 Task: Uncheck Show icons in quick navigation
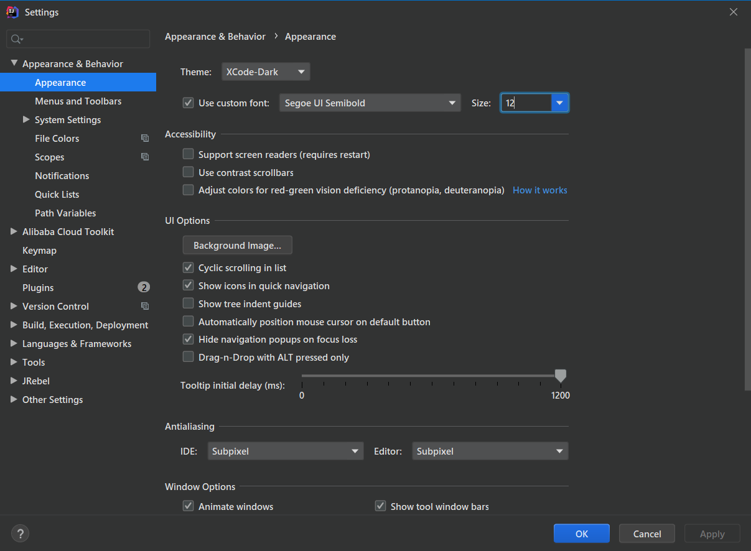click(x=188, y=286)
